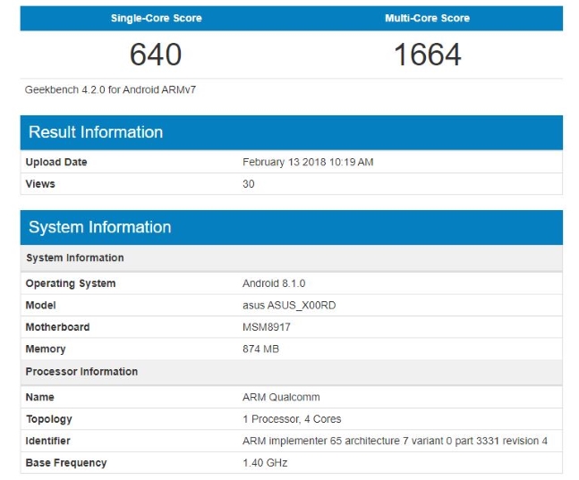Select the ARM implementer identifier text

[x=395, y=441]
